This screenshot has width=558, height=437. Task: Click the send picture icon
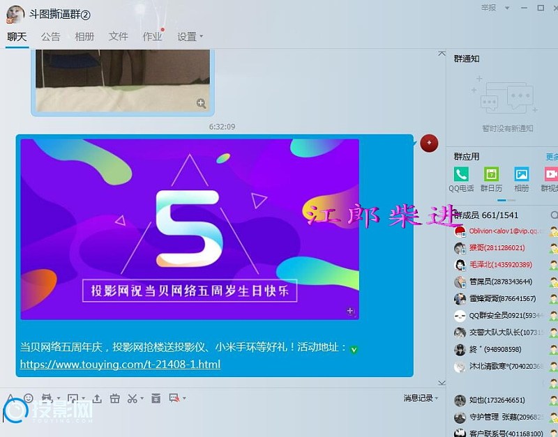tap(73, 398)
